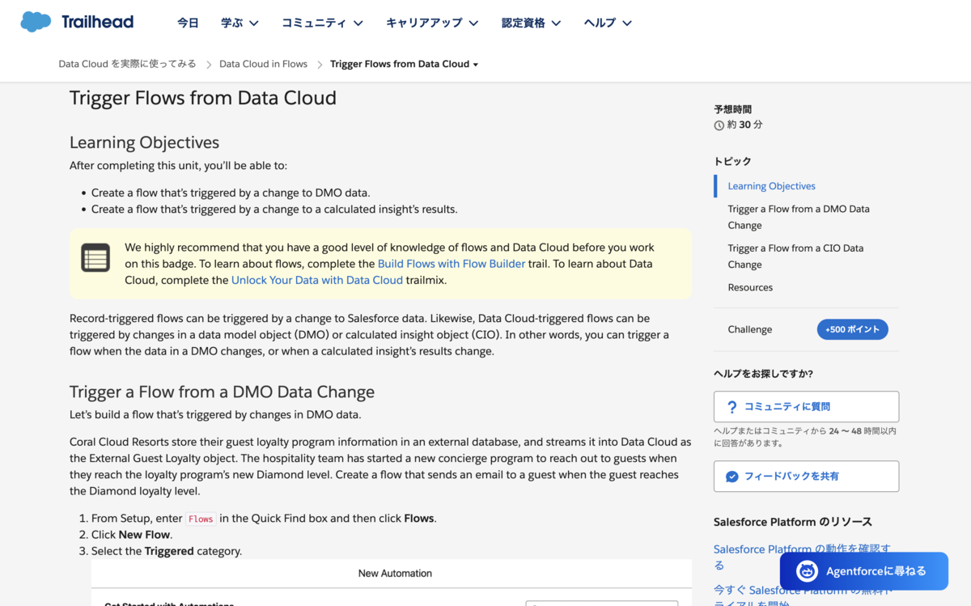Select Resources in the topic sidebar
Viewport: 971px width, 606px height.
pyautogui.click(x=750, y=287)
